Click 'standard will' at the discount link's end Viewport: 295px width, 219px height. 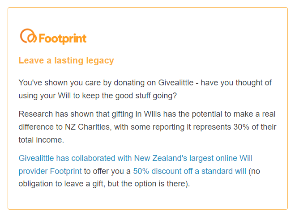224,171
